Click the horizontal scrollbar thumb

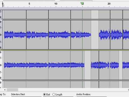[12, 90]
